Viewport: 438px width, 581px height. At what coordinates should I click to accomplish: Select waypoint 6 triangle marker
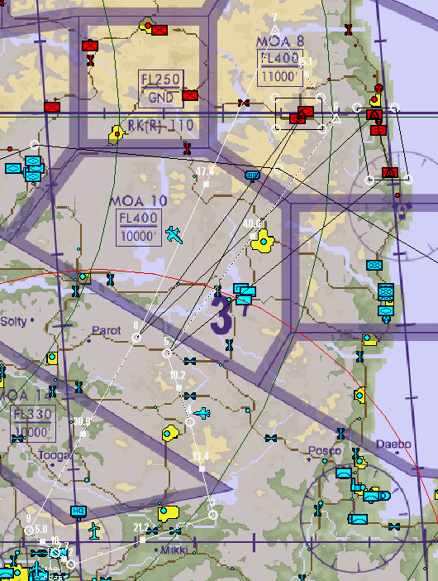pyautogui.click(x=336, y=118)
